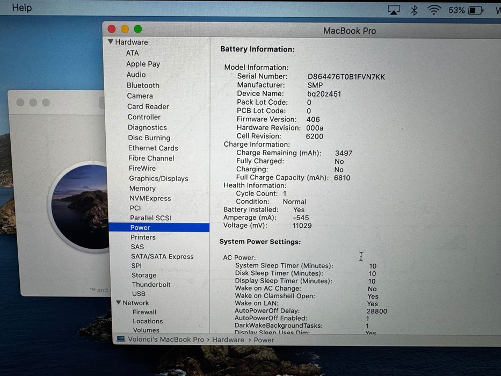
Task: Select Controller in the sidebar
Action: (x=144, y=117)
